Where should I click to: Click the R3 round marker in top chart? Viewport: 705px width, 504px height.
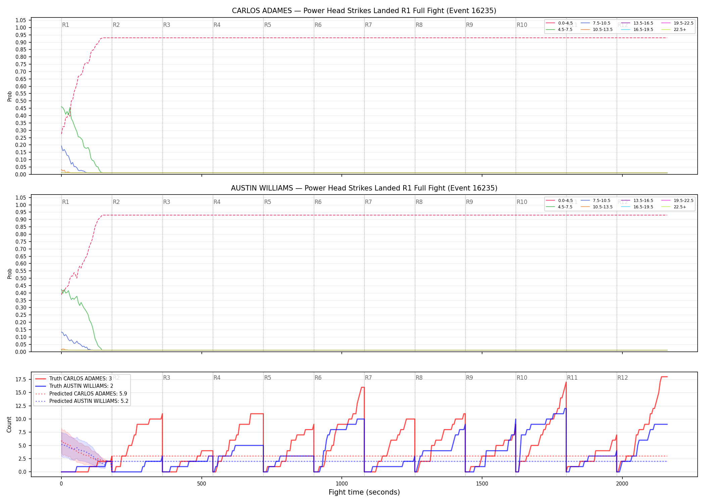[167, 25]
